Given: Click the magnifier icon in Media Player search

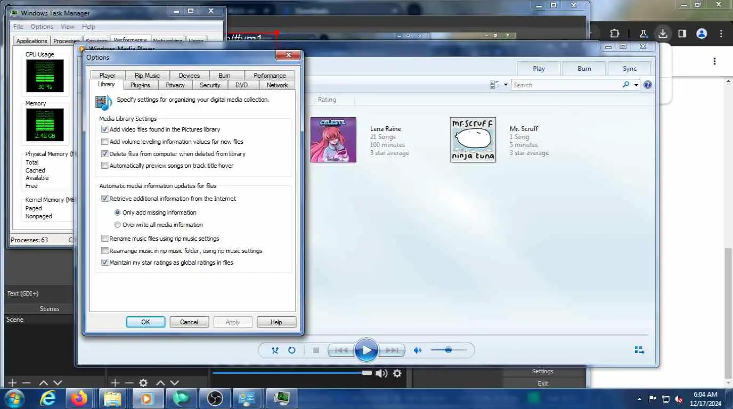Looking at the screenshot, I should [626, 85].
